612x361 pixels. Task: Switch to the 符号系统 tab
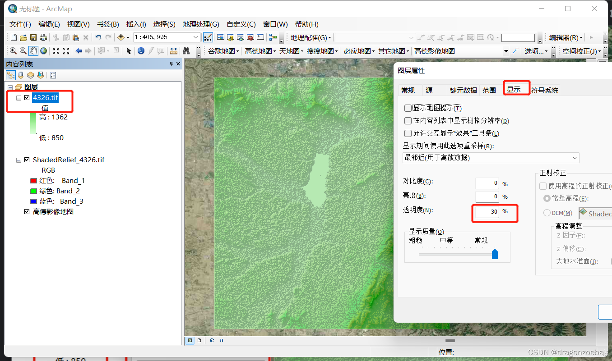coord(545,90)
